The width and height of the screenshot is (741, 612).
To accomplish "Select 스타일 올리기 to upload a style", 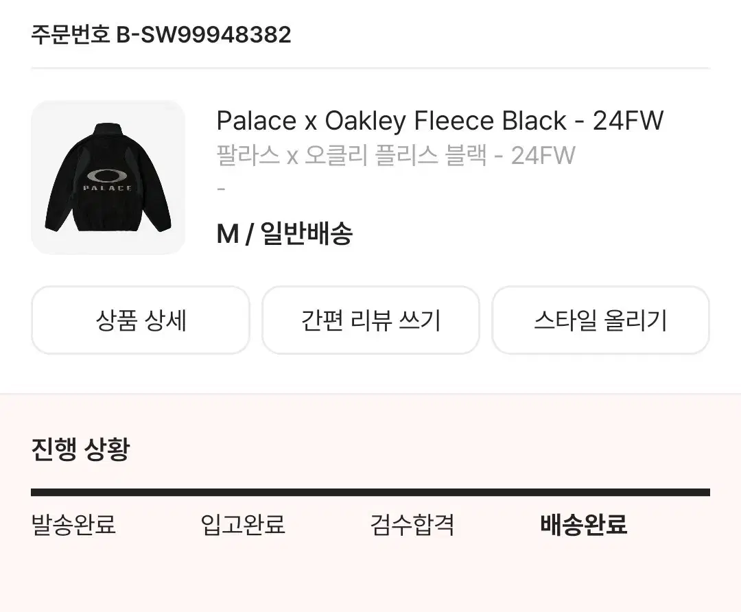I will click(x=600, y=320).
